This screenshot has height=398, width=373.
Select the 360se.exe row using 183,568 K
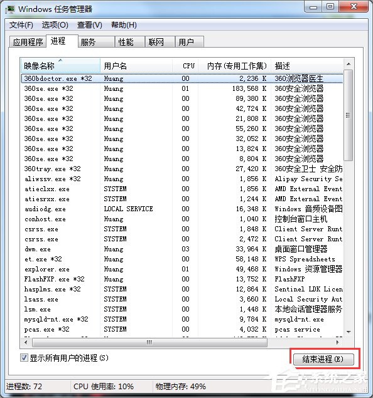[x=182, y=88]
